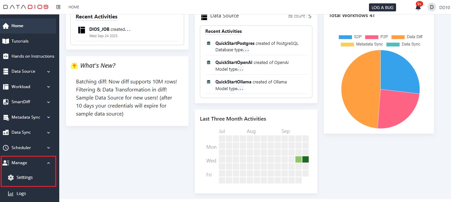
Task: Open the DD10 user avatar menu
Action: click(432, 7)
